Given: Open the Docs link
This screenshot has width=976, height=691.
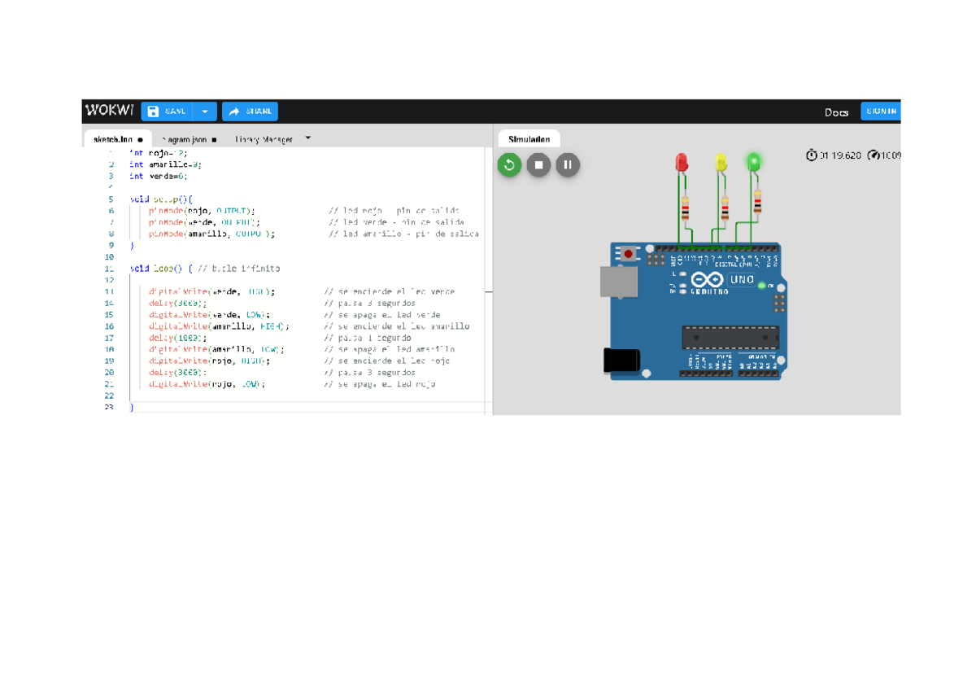Looking at the screenshot, I should click(836, 112).
